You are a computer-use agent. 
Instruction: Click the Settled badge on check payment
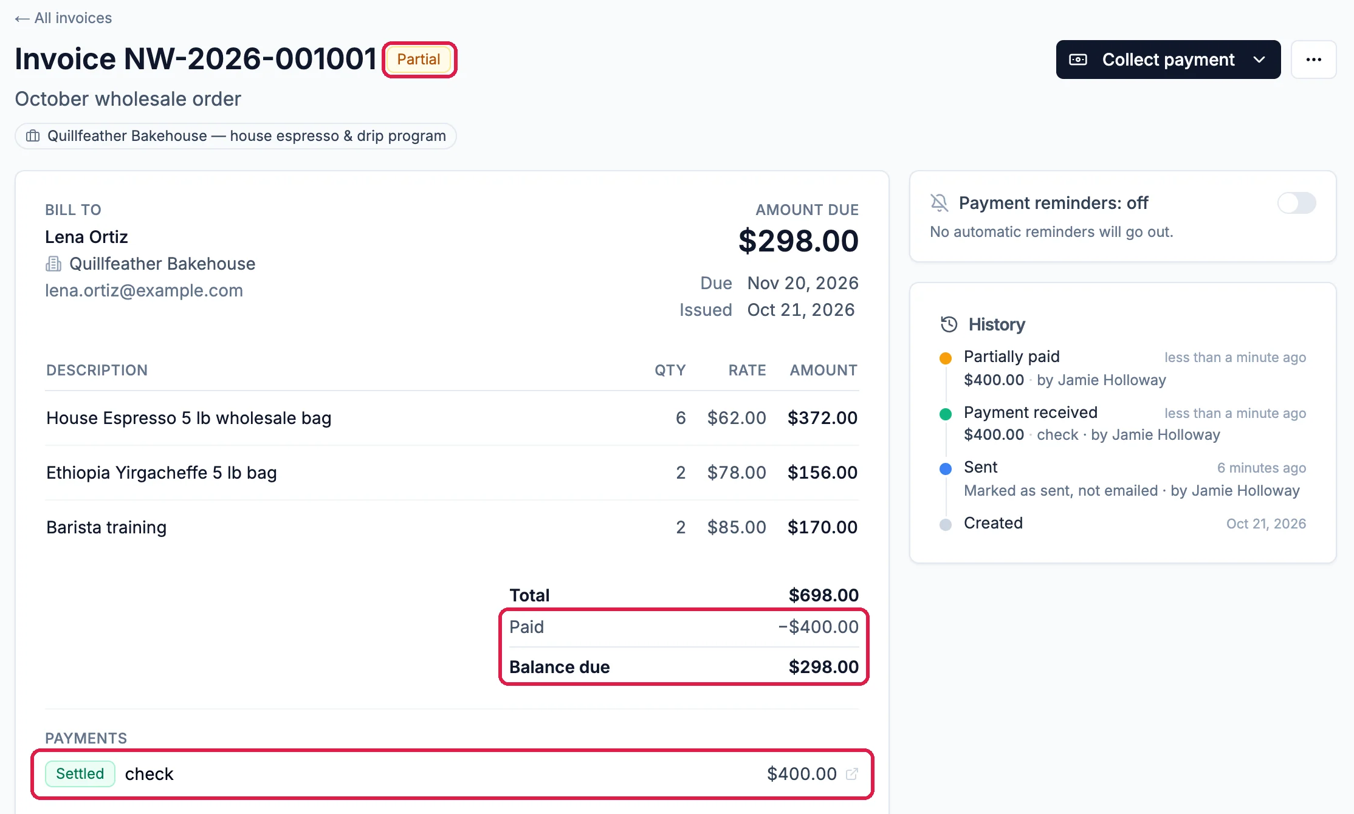pyautogui.click(x=80, y=774)
